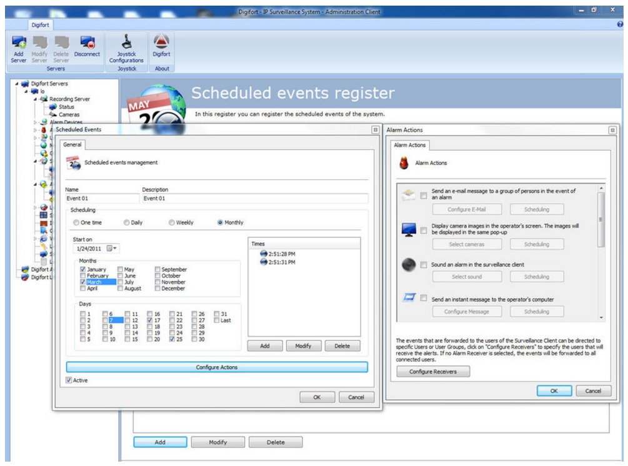The width and height of the screenshot is (628, 466).
Task: Select the Status item under Recording Server
Action: (x=66, y=107)
